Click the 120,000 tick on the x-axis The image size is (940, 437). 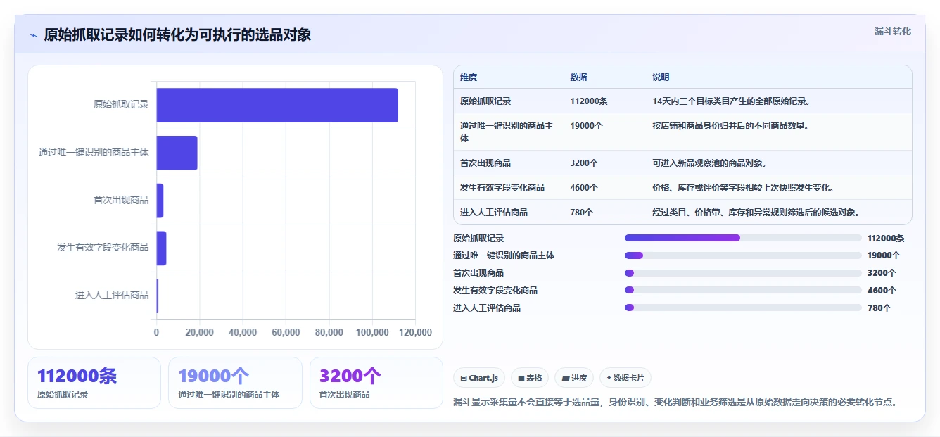point(415,333)
